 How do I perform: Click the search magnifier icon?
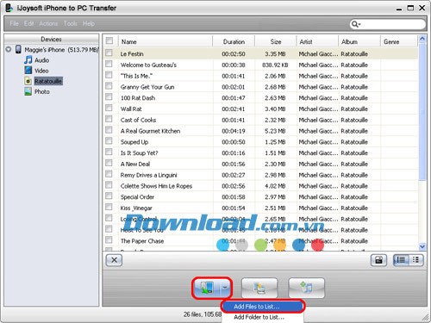coord(355,24)
